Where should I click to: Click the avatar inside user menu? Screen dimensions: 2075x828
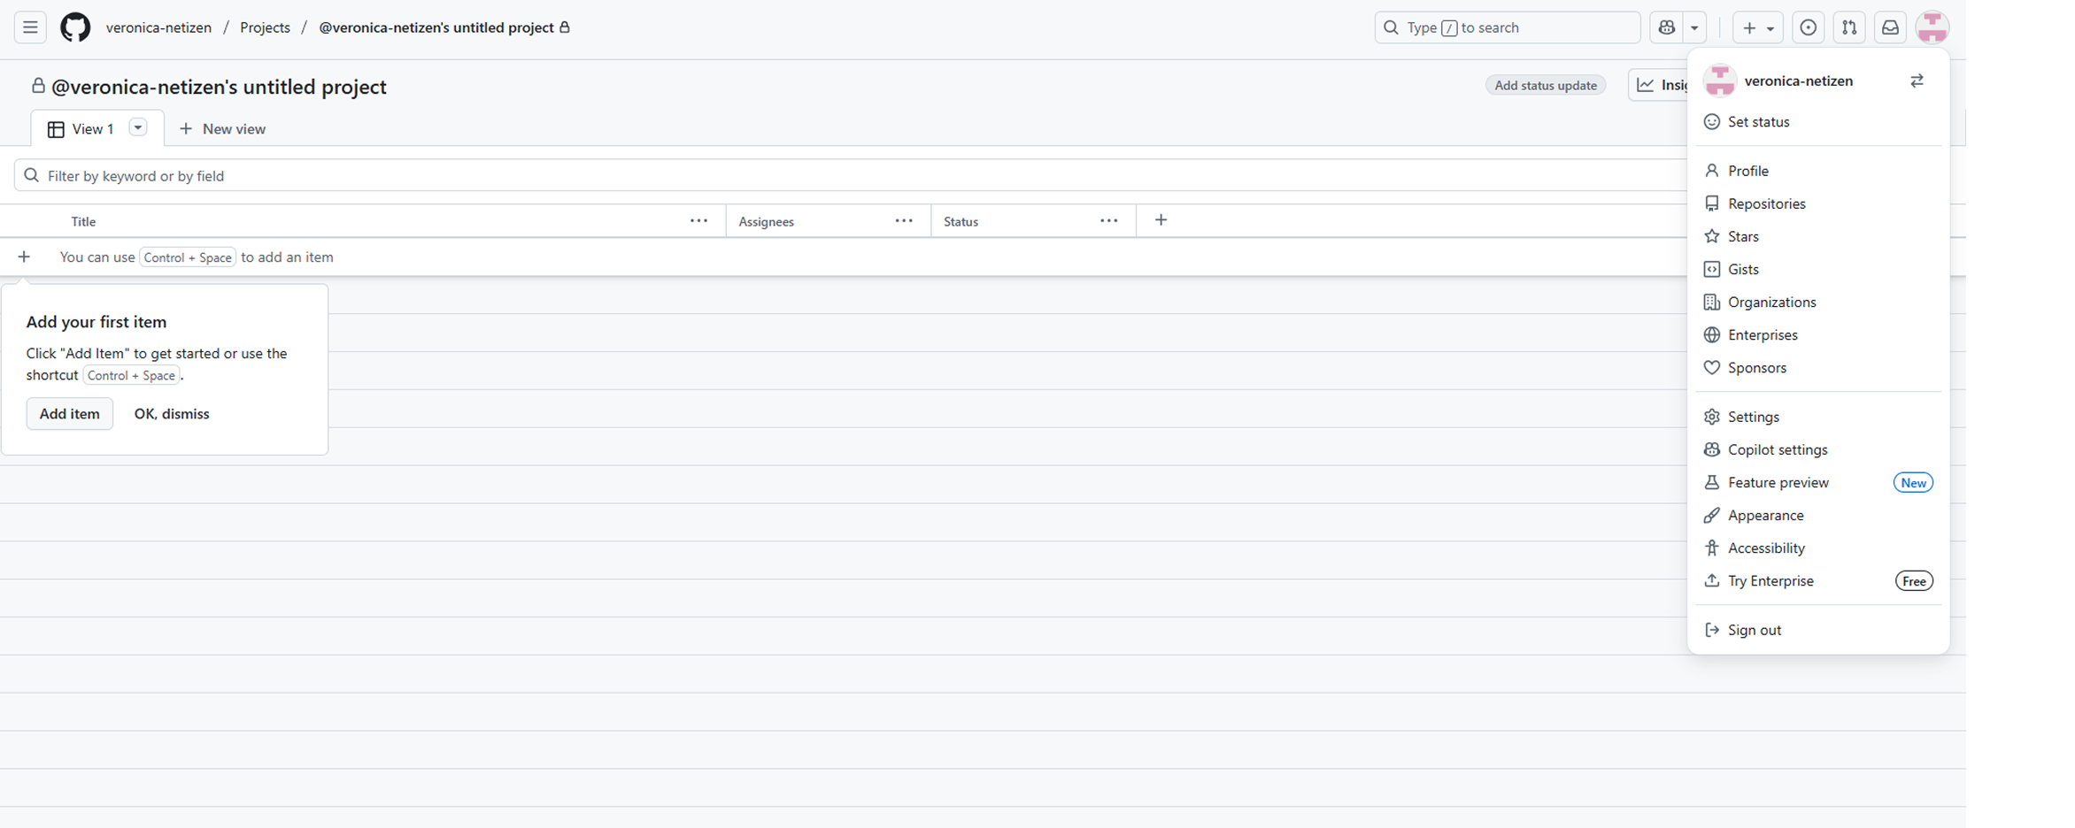click(1719, 80)
